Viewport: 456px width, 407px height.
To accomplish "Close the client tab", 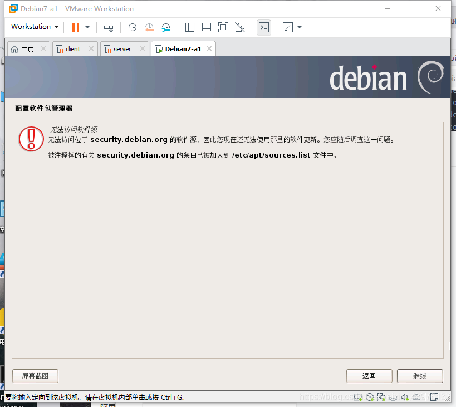I will coord(91,48).
